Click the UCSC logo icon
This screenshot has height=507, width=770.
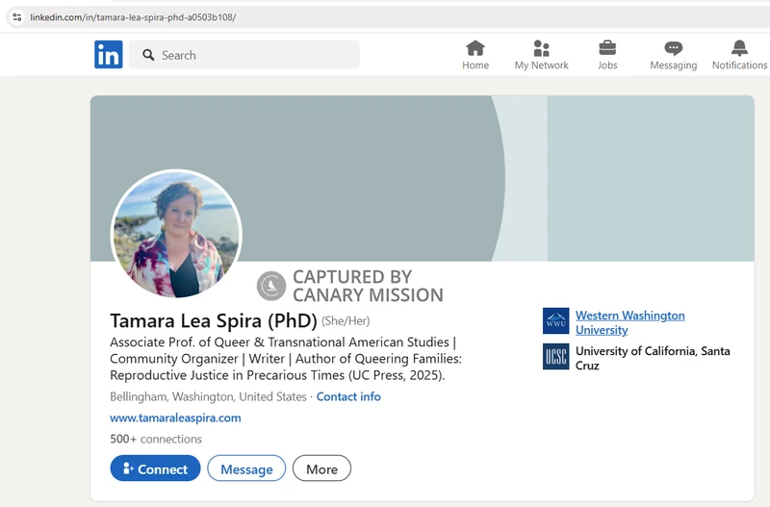(x=556, y=356)
